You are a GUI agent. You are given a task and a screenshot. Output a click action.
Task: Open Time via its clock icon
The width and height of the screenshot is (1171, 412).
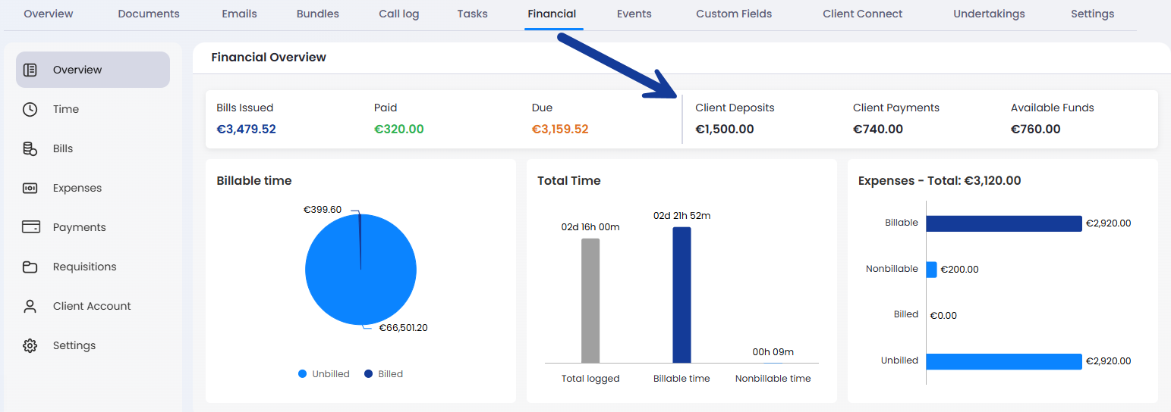[x=30, y=109]
